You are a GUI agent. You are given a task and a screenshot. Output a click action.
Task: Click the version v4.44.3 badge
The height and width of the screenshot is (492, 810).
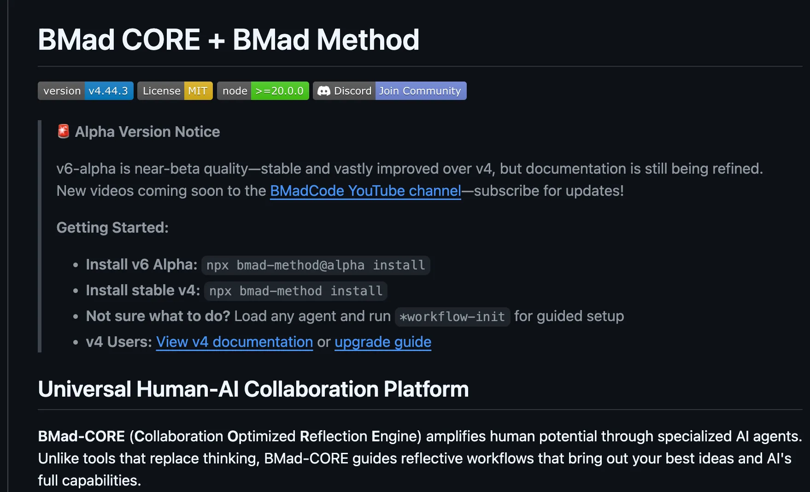click(86, 91)
